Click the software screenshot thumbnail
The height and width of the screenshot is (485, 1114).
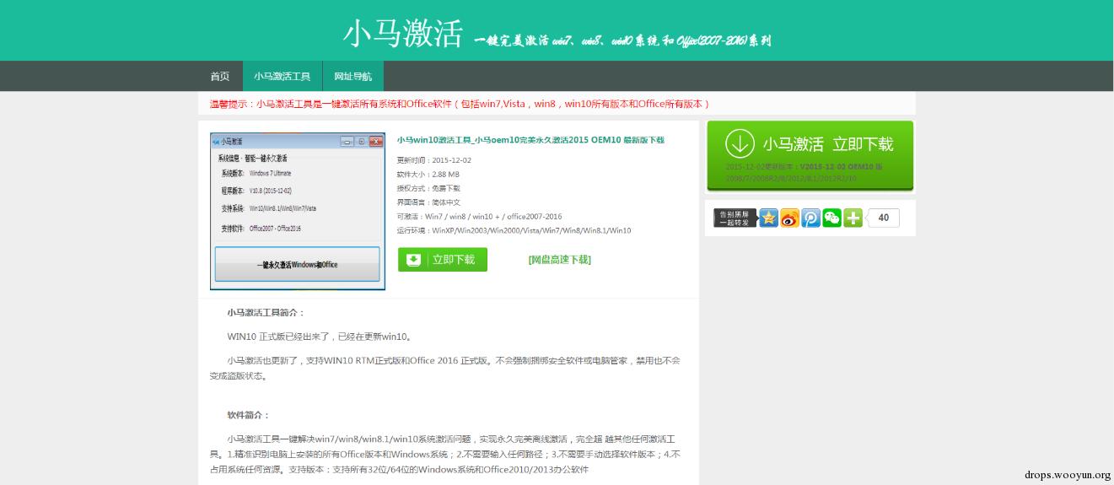298,211
